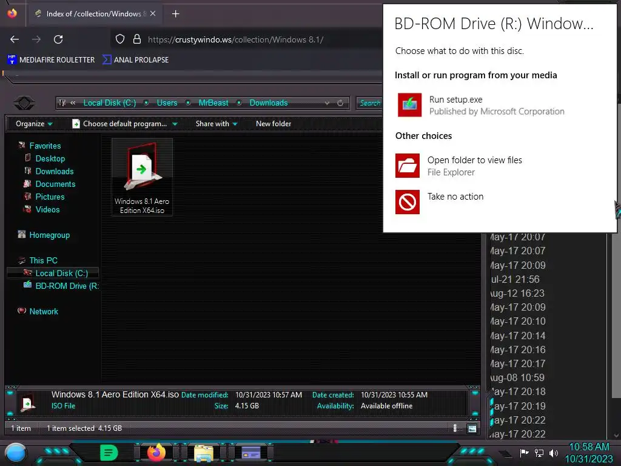Click the Firefox logo at top-left
621x466 pixels.
(12, 13)
